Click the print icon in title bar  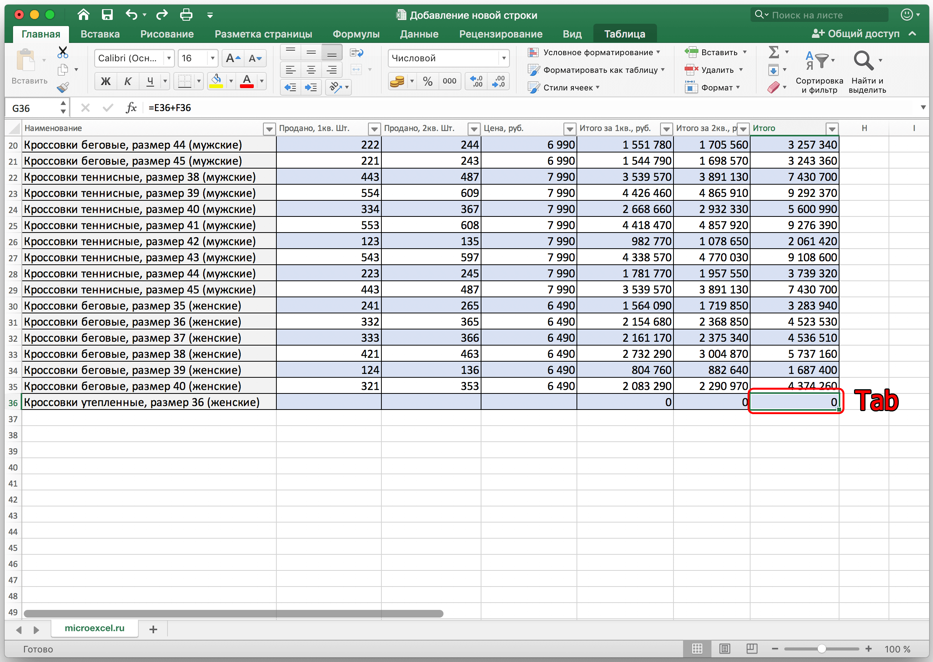pos(186,15)
